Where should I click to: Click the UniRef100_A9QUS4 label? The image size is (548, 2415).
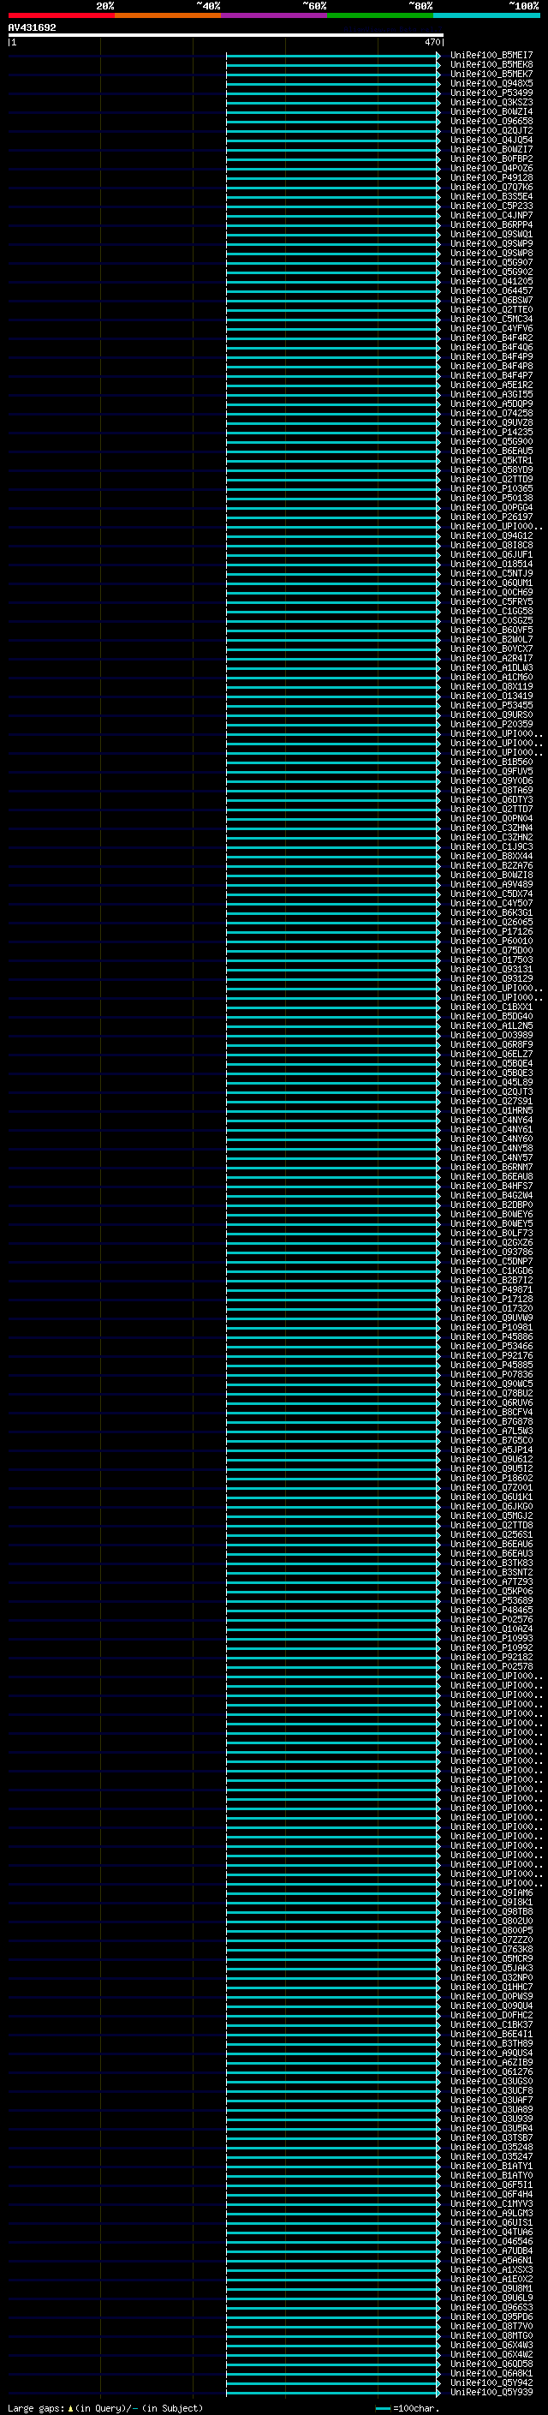(491, 2053)
